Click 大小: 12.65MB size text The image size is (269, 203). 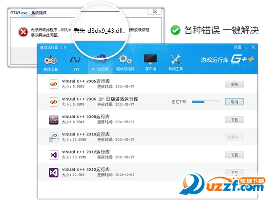coord(74,139)
